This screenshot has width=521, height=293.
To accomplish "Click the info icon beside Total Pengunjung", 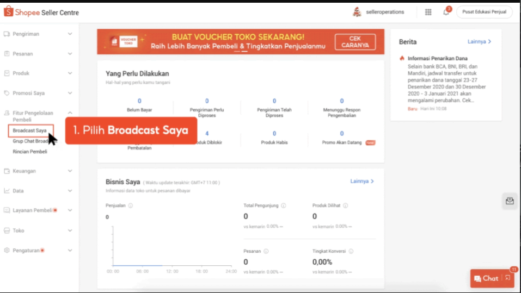I will point(284,205).
